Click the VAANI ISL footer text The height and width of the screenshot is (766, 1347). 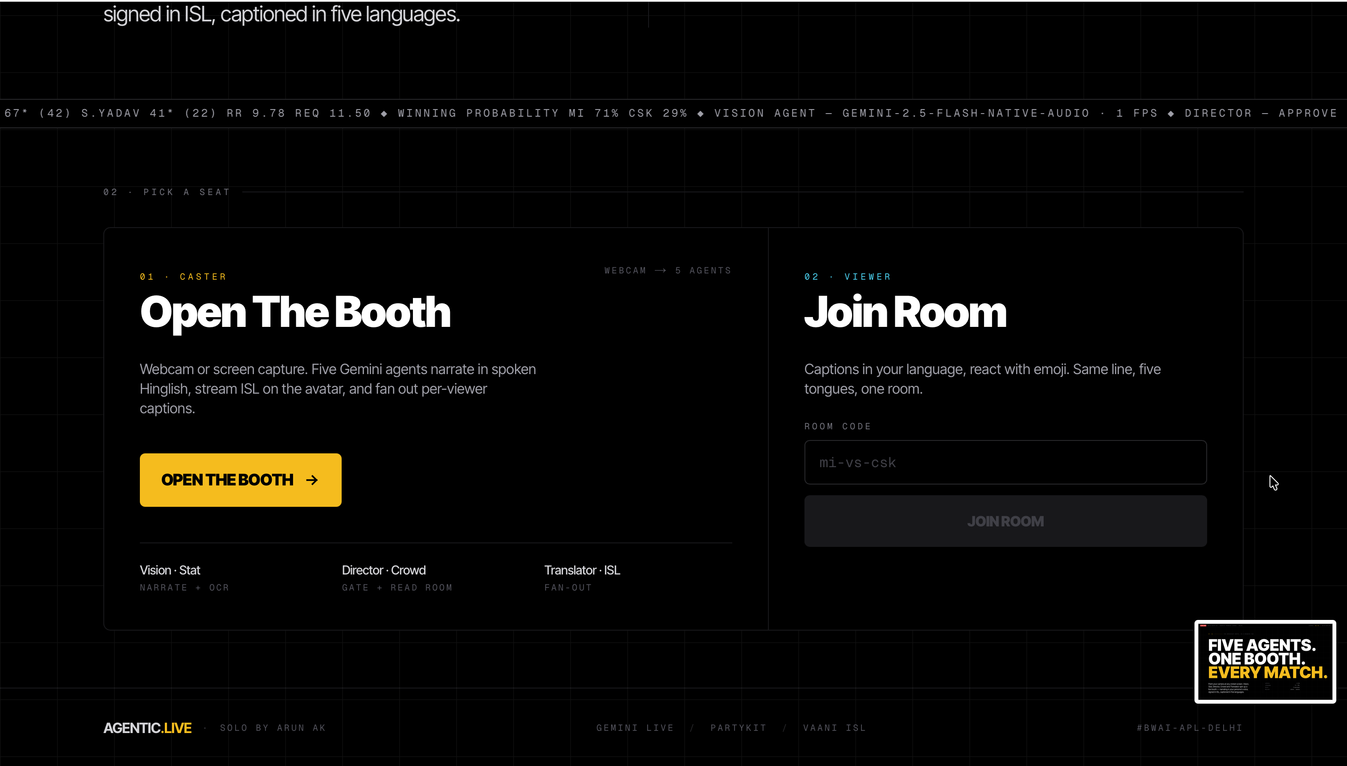click(834, 728)
